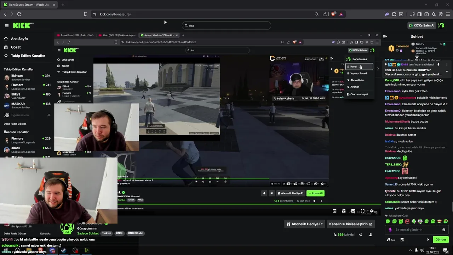Collapse recommended list with Daha Az
The image size is (453, 255).
pos(45,233)
